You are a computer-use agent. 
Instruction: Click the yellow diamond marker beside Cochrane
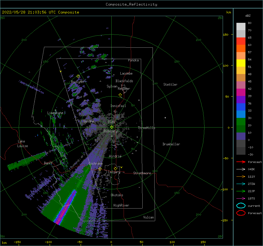click(x=100, y=169)
